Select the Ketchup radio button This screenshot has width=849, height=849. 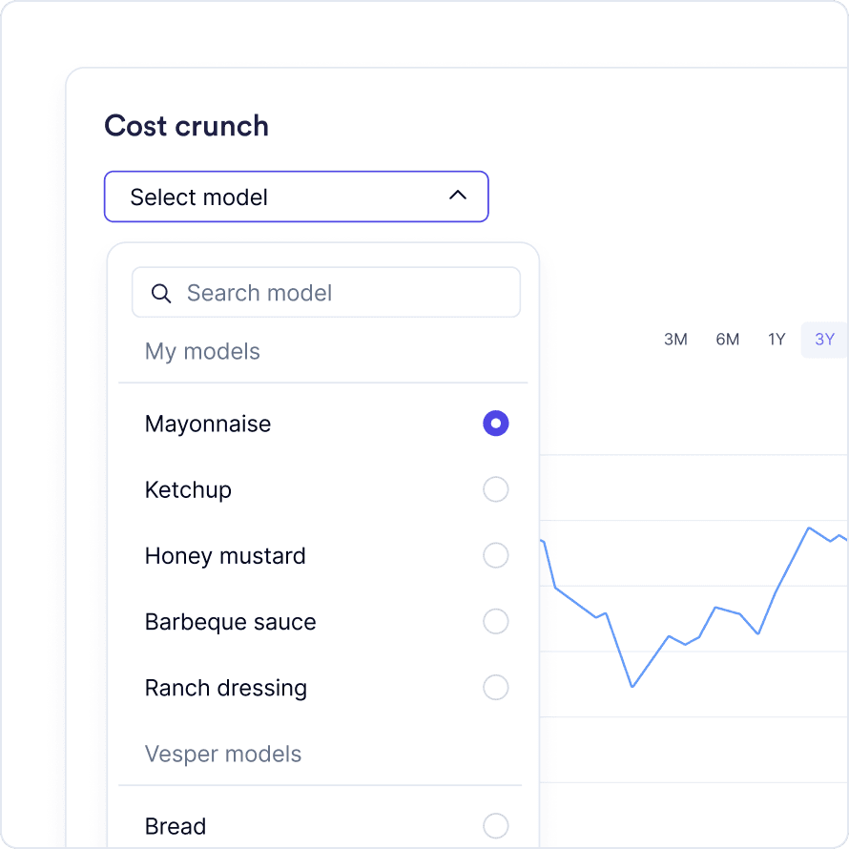coord(495,489)
